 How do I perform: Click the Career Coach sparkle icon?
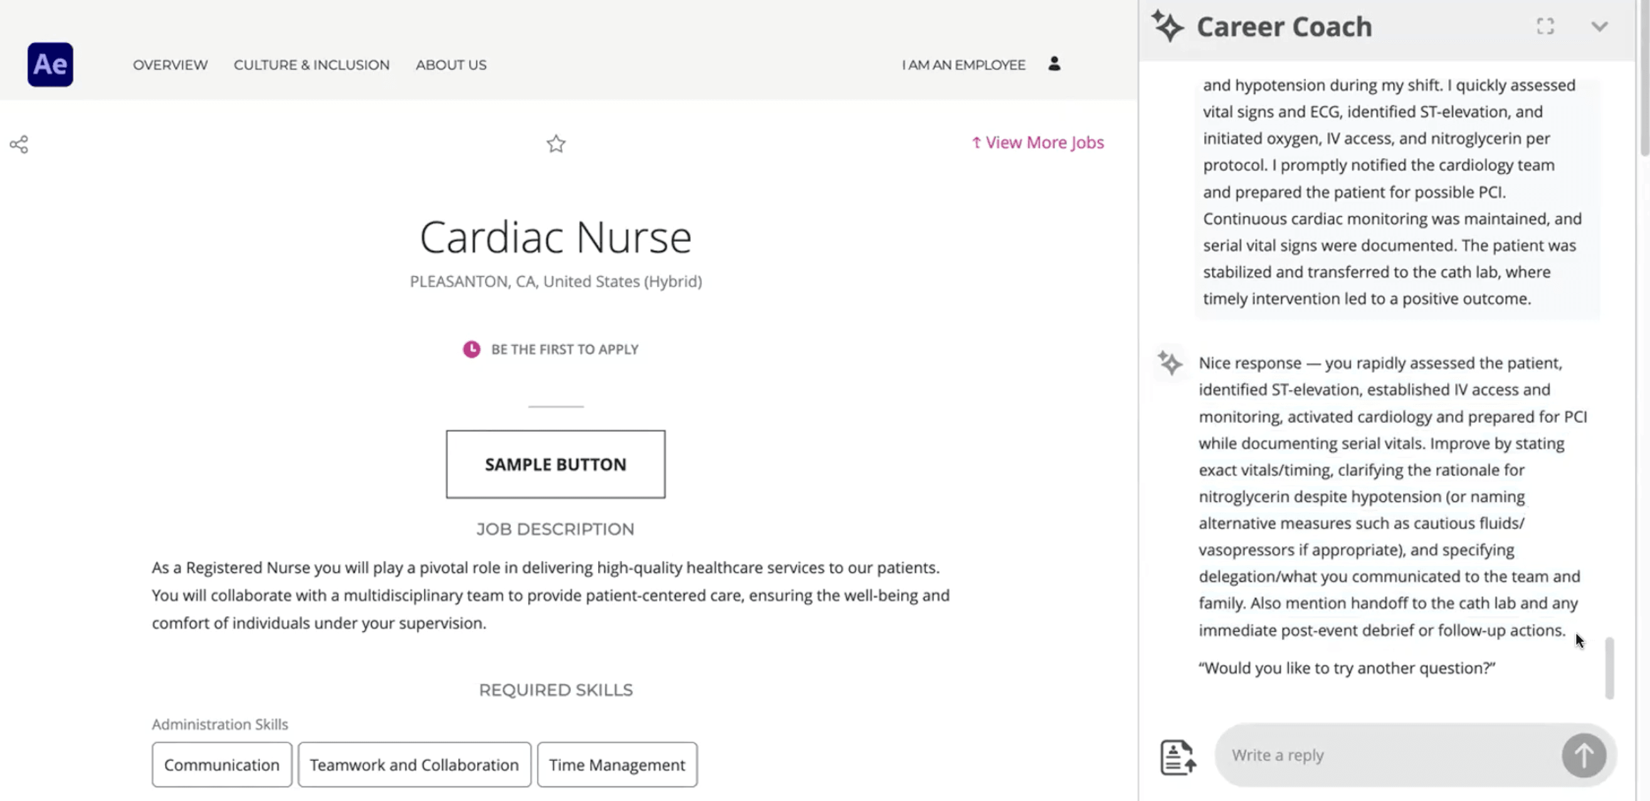(x=1167, y=26)
